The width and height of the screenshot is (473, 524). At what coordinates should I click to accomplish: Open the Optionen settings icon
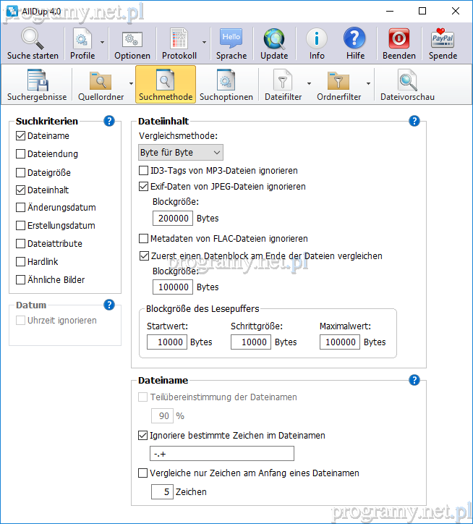132,39
